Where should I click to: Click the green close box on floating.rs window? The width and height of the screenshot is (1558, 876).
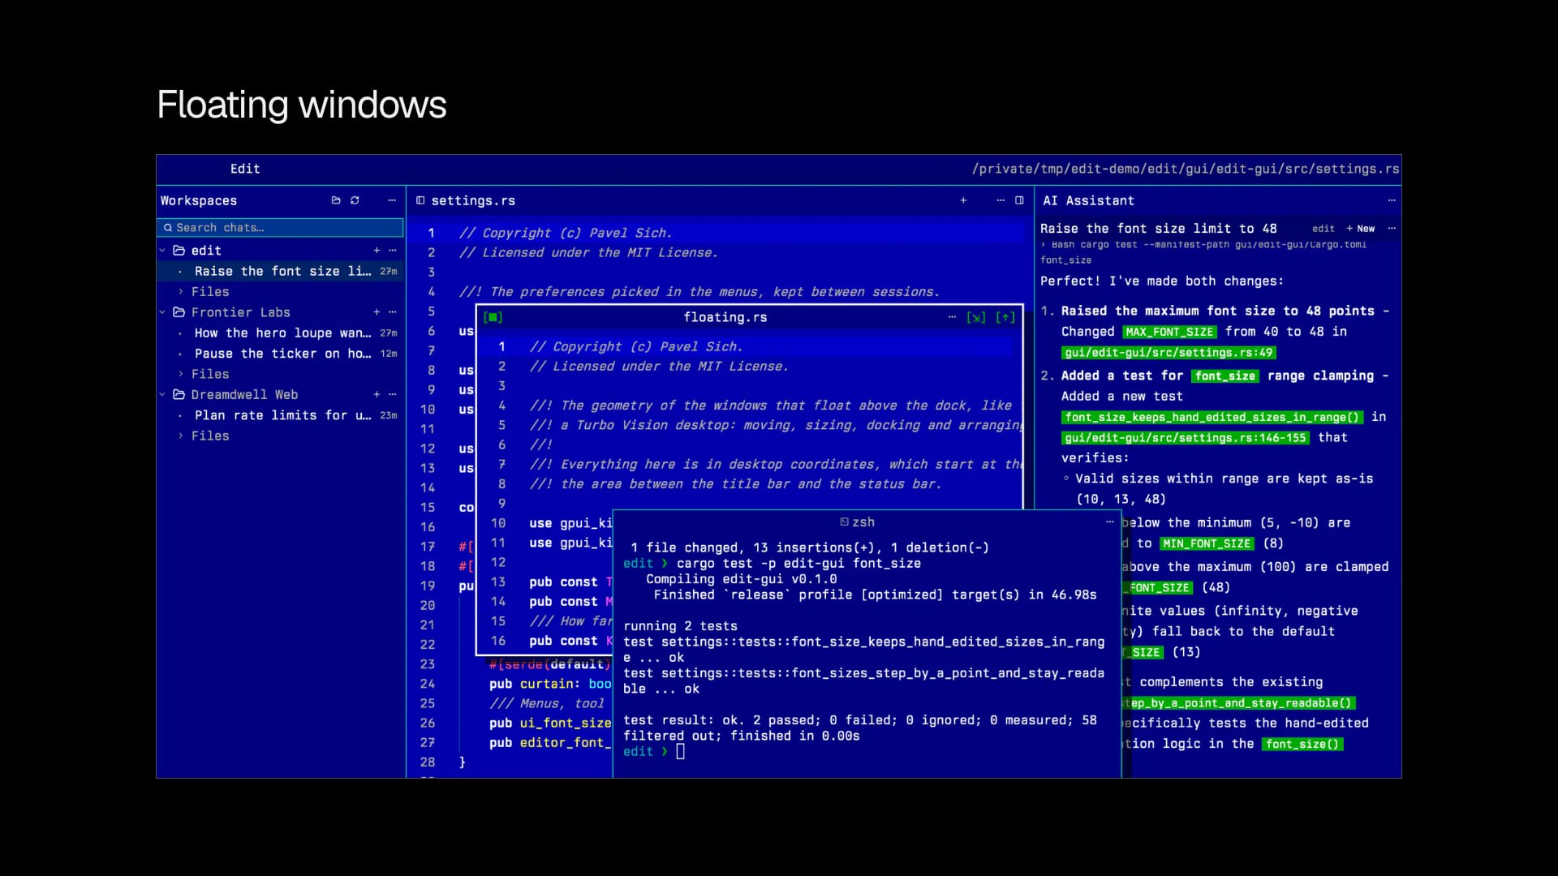(x=493, y=317)
